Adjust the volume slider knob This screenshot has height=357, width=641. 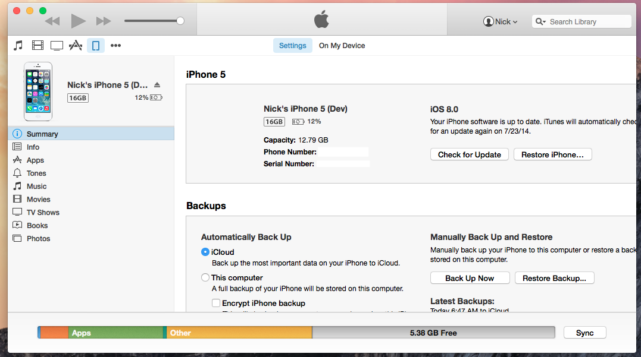click(180, 21)
